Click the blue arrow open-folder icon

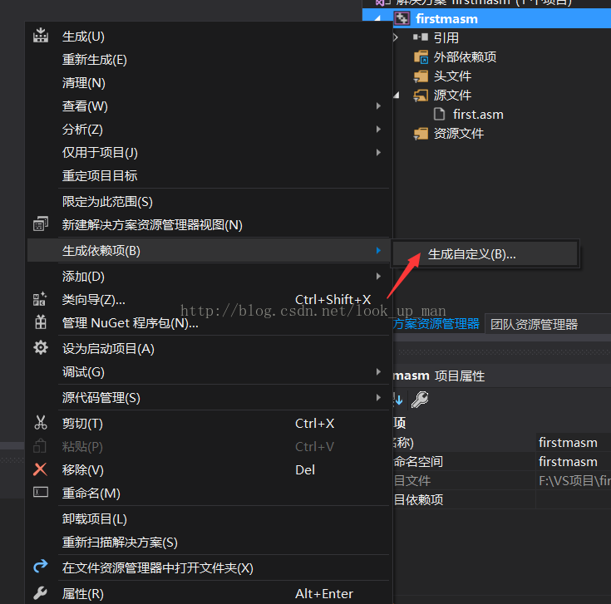coord(41,567)
